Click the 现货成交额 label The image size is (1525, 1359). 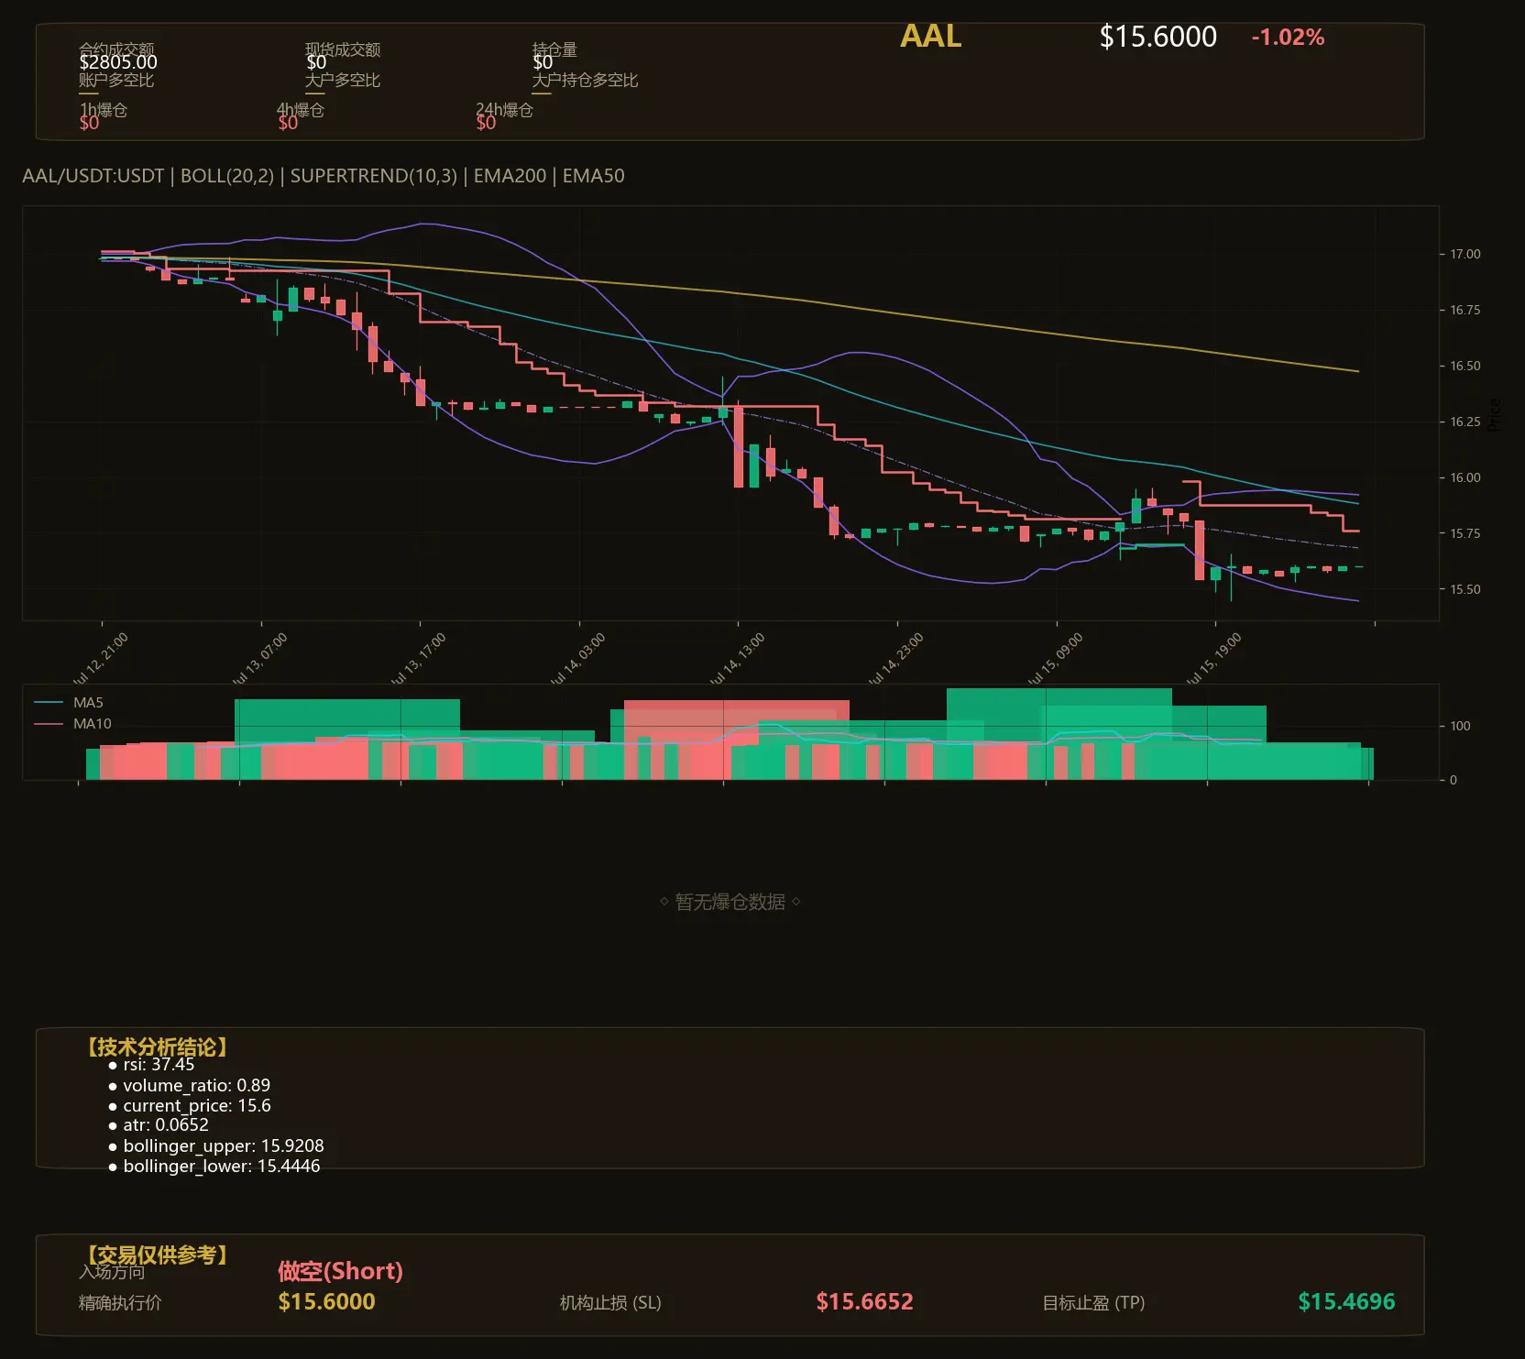click(x=343, y=49)
